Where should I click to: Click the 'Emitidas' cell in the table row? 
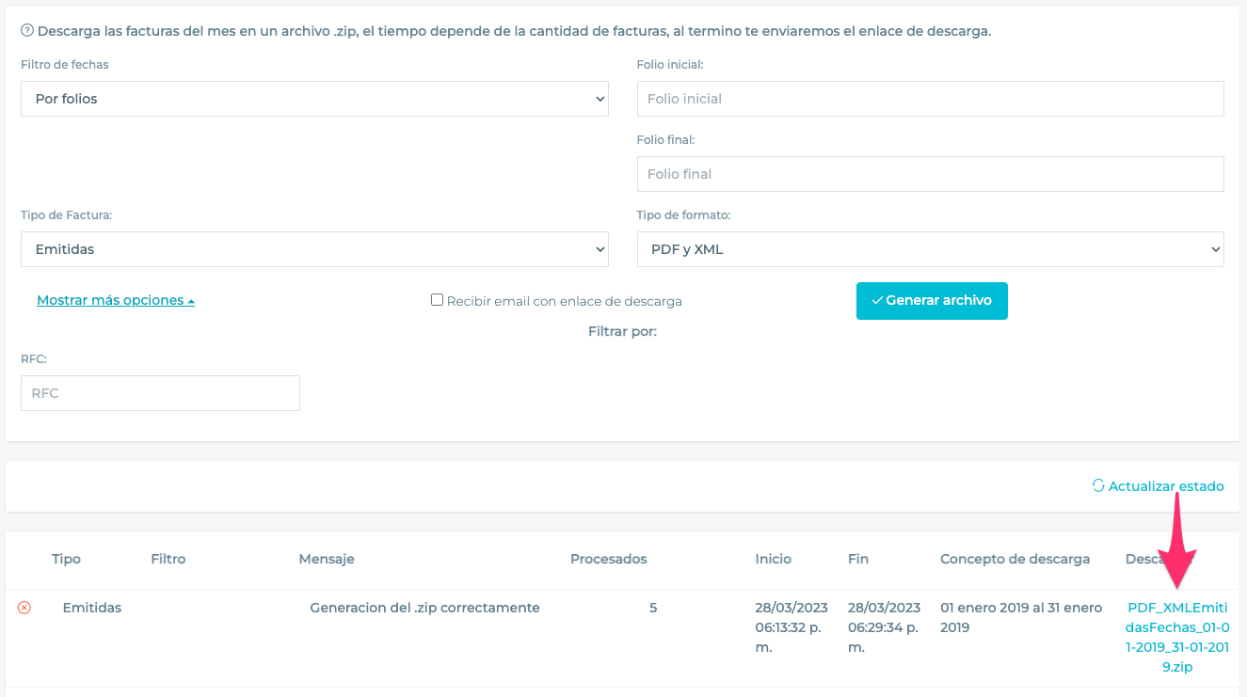click(x=92, y=608)
